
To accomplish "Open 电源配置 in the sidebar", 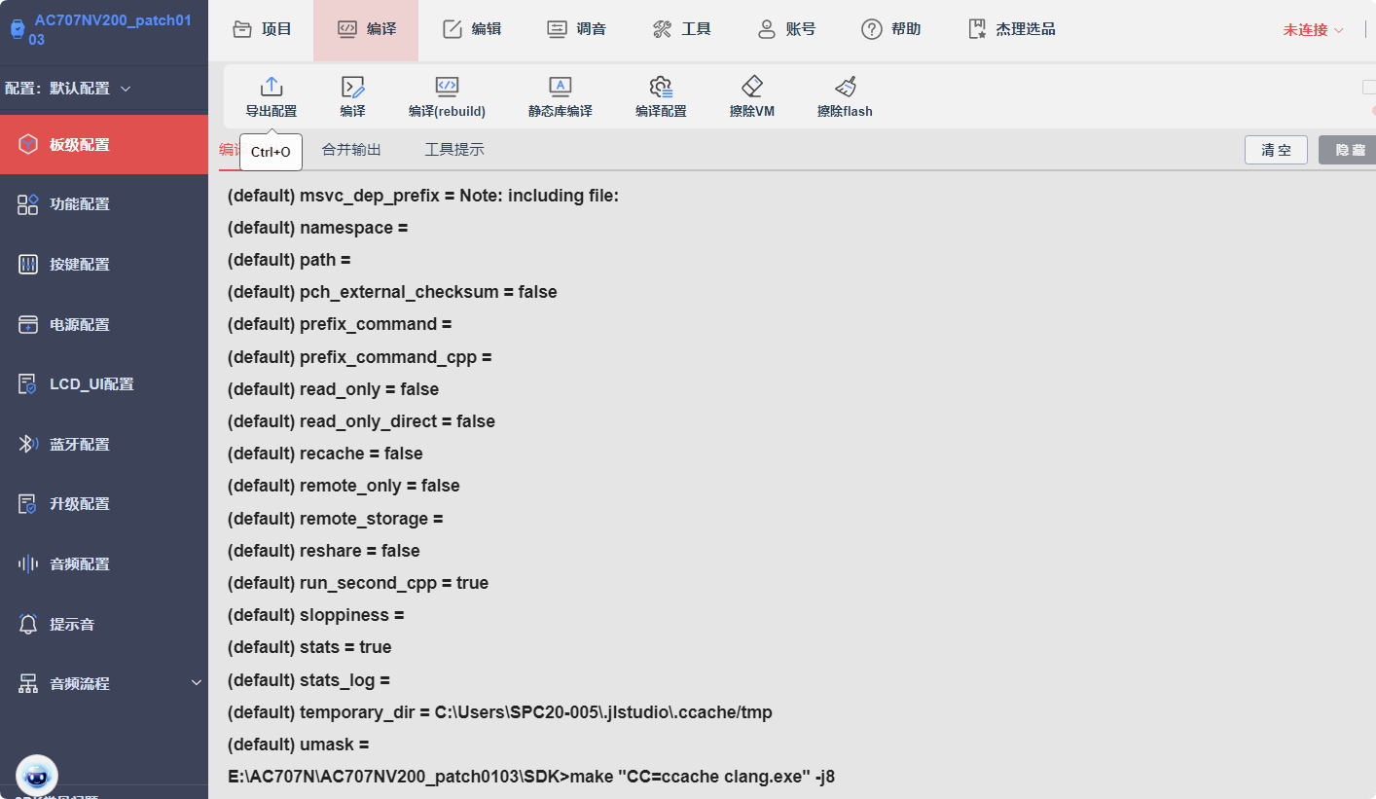I will click(x=104, y=325).
